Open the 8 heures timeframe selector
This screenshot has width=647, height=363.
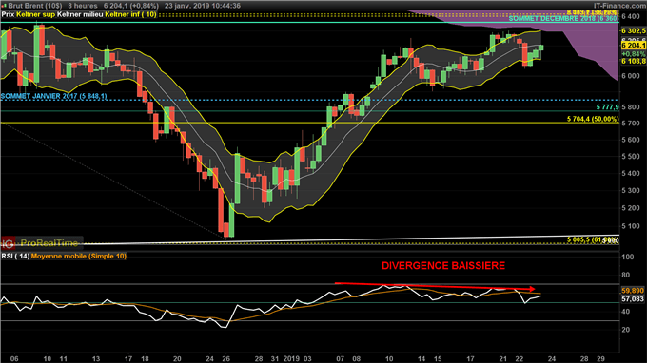click(x=83, y=6)
